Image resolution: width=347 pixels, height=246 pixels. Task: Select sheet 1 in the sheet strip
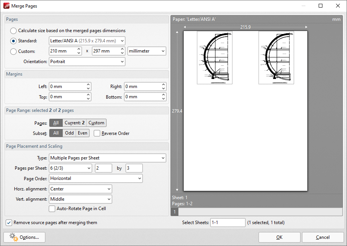[x=175, y=212]
